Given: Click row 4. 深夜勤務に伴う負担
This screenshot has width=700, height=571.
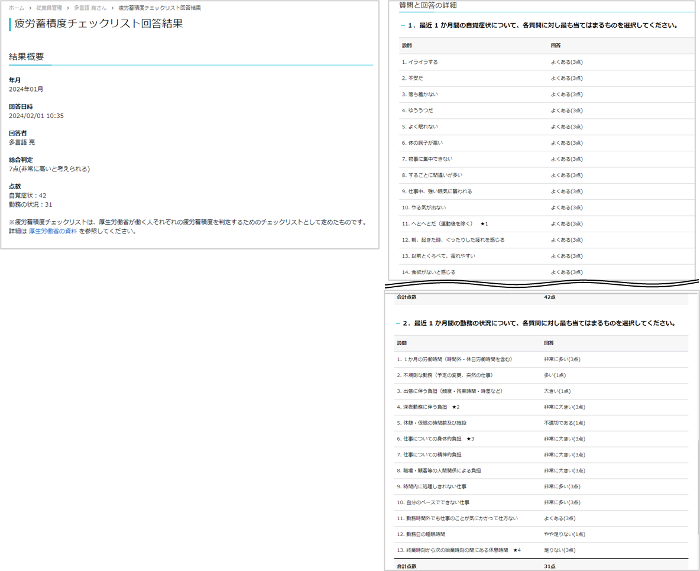Looking at the screenshot, I should point(541,407).
